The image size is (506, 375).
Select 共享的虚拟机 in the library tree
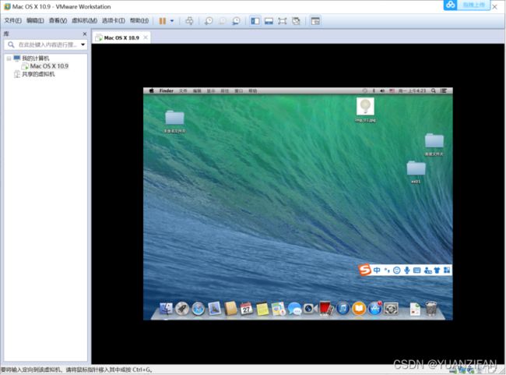pyautogui.click(x=38, y=74)
